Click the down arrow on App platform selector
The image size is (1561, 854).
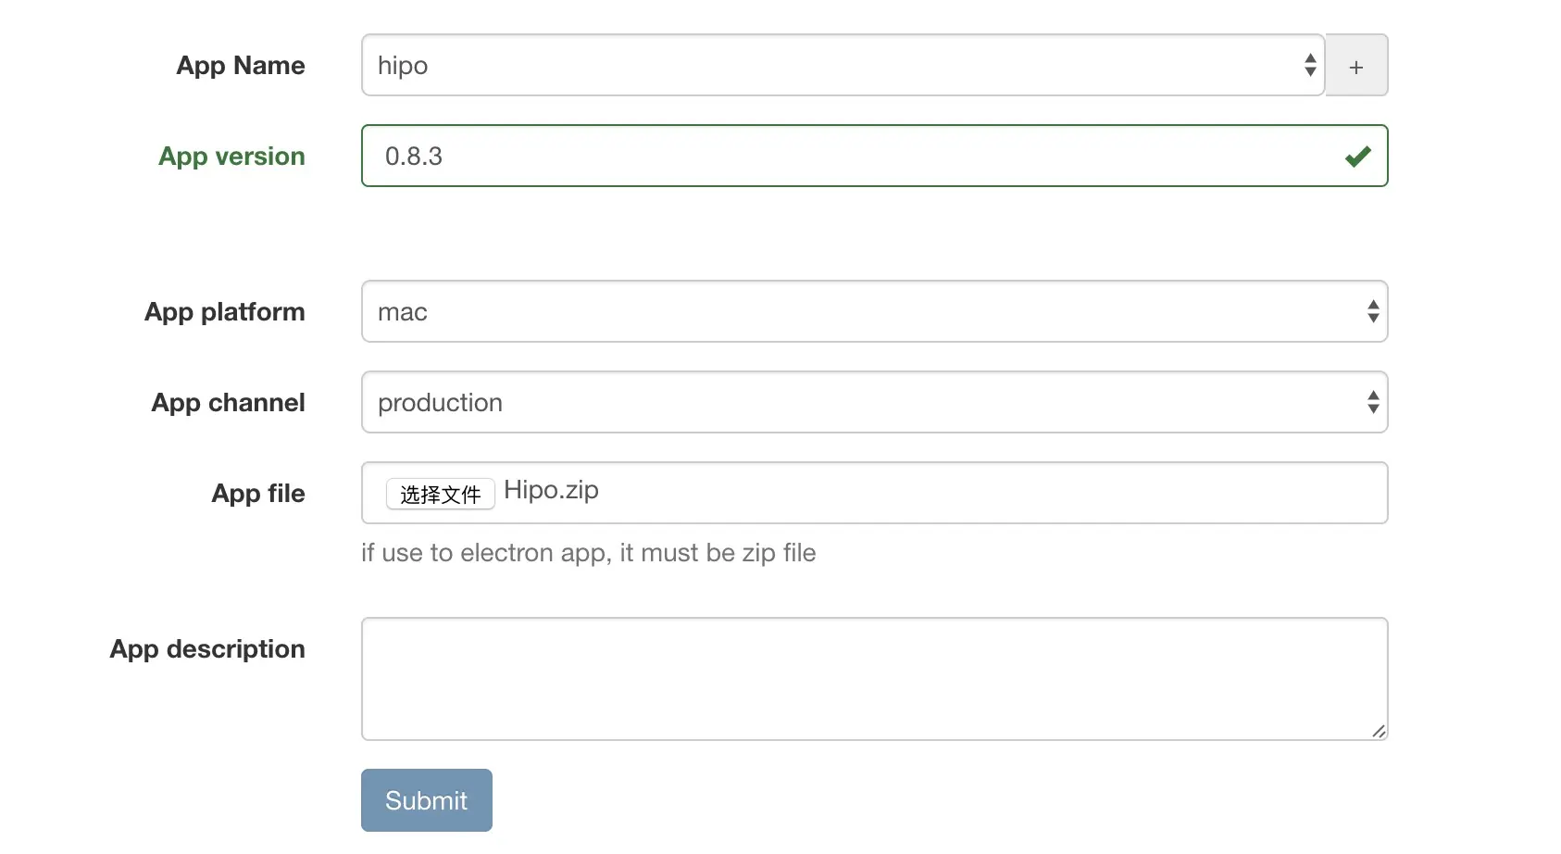coord(1373,318)
